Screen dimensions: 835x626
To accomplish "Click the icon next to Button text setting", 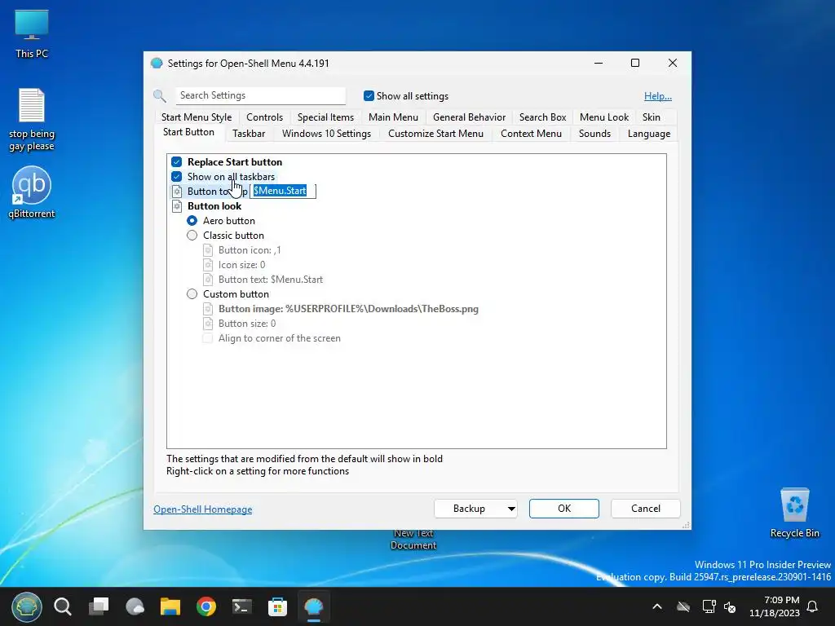I will [x=208, y=280].
